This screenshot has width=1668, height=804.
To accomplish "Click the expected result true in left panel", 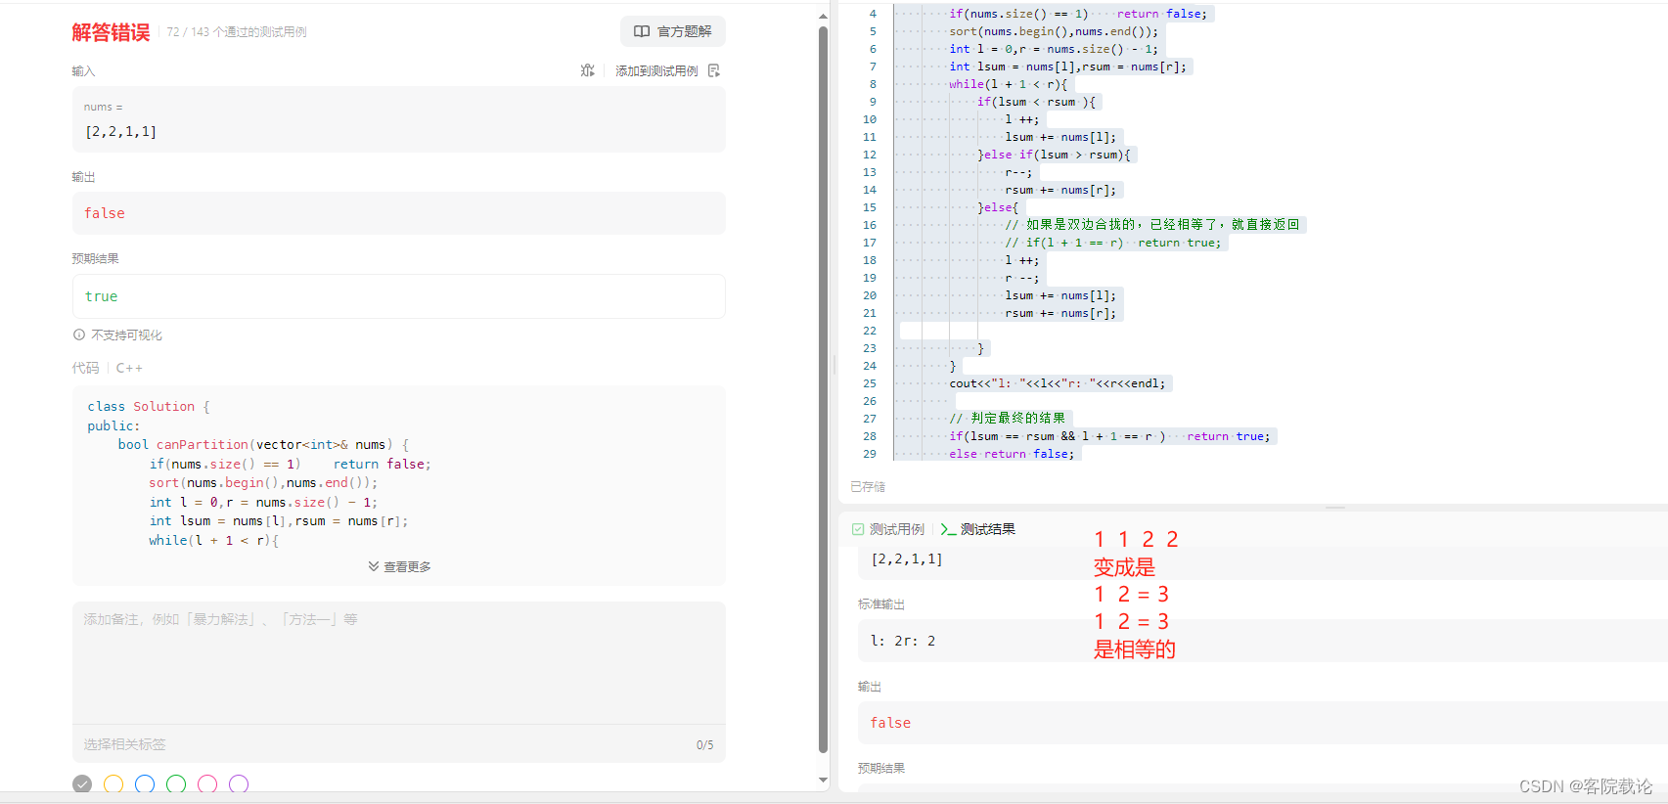I will tap(101, 296).
